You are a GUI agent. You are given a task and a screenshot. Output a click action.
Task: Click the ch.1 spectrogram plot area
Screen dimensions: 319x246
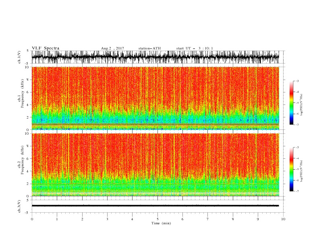pyautogui.click(x=155, y=98)
